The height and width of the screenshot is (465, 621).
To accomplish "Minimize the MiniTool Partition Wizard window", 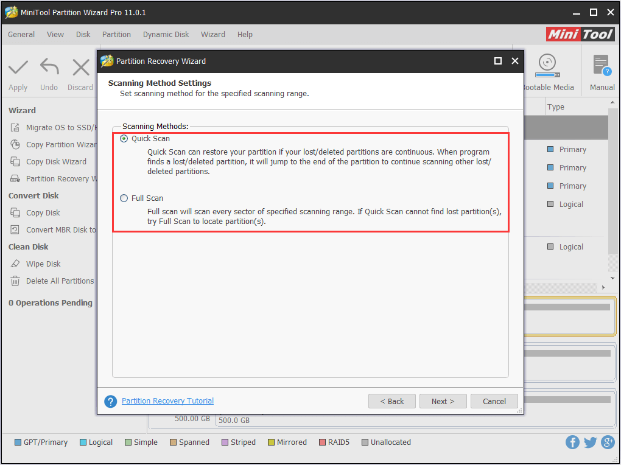I will tap(576, 13).
